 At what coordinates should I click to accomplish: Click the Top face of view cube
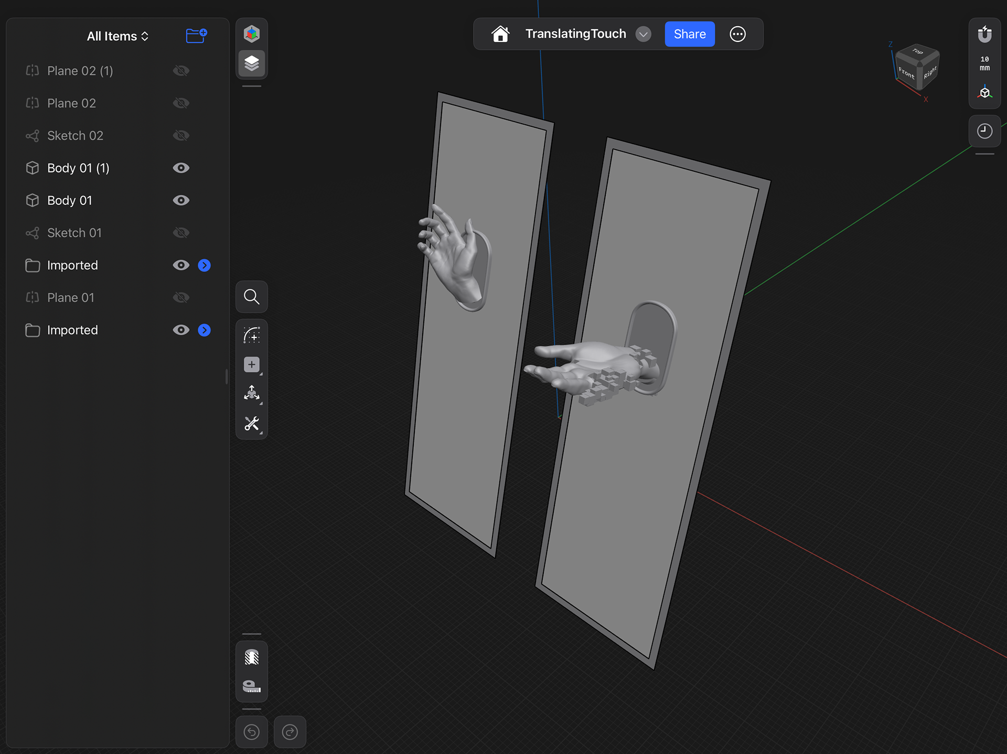pyautogui.click(x=917, y=51)
